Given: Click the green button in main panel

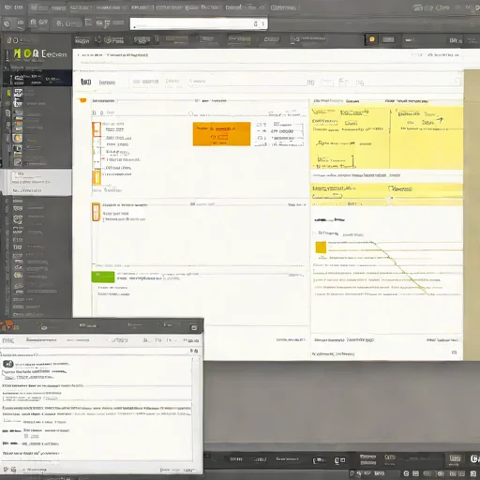Looking at the screenshot, I should [x=103, y=277].
